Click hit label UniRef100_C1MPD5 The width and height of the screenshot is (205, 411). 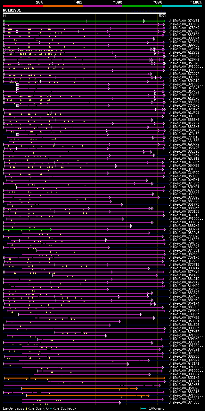tap(184, 173)
